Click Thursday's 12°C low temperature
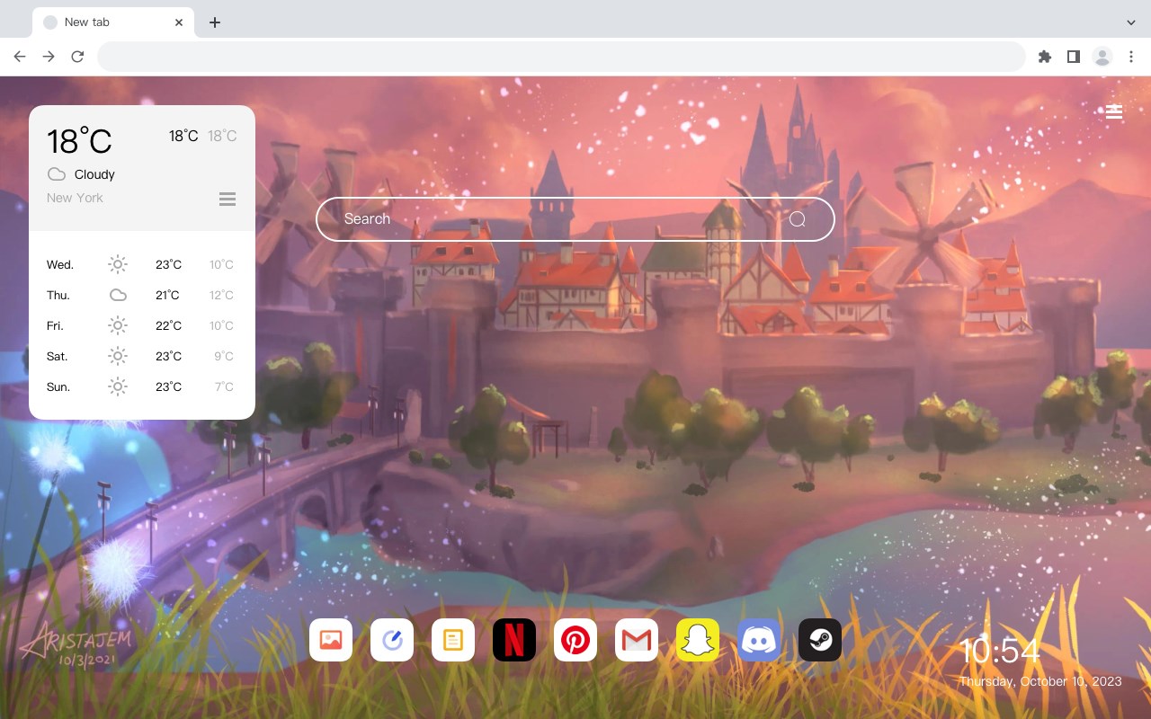Image resolution: width=1151 pixels, height=719 pixels. coord(221,295)
